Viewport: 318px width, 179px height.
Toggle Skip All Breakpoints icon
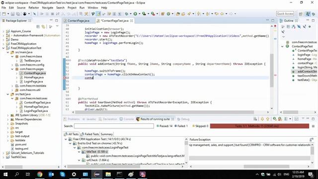34,14
